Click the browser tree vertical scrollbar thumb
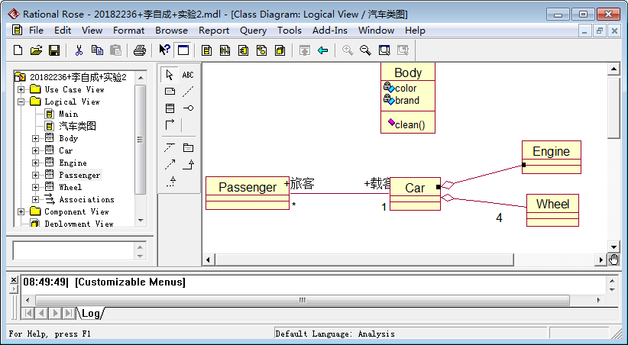Image resolution: width=628 pixels, height=345 pixels. [140, 139]
